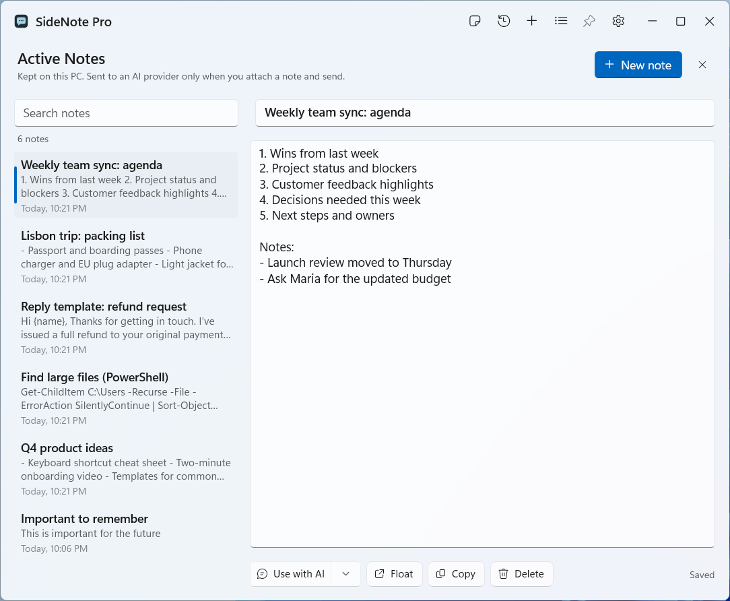
Task: Minimize the SideNote Pro window
Action: click(x=653, y=22)
